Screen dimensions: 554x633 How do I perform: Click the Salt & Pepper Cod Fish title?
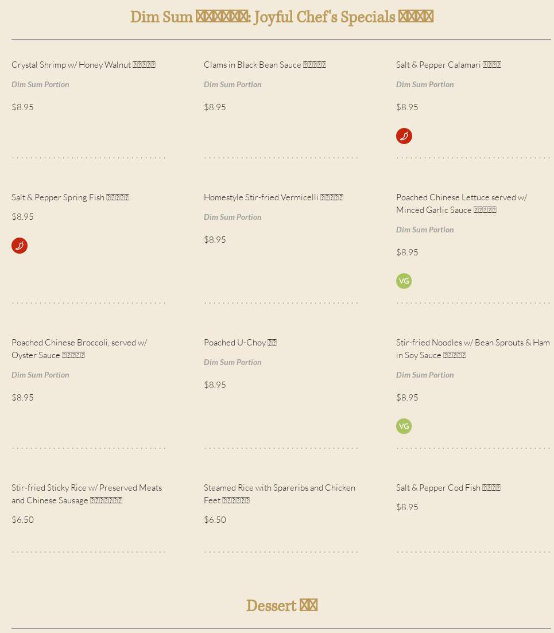[x=448, y=488]
